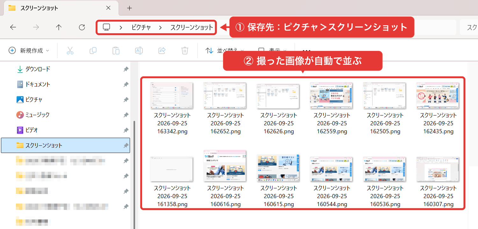Expand the chevron after ピクチャ in path

point(160,28)
